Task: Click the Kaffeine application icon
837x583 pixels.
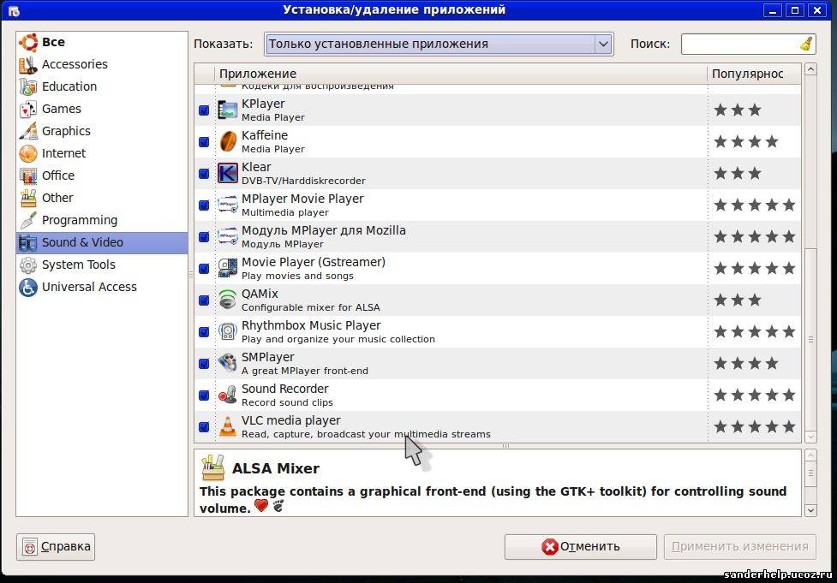Action: tap(228, 141)
